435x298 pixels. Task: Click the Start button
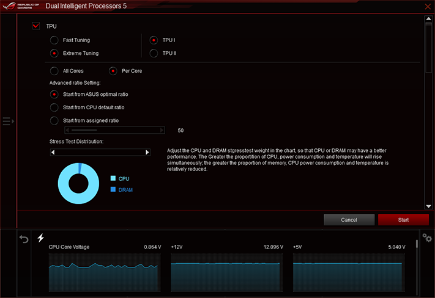[403, 220]
